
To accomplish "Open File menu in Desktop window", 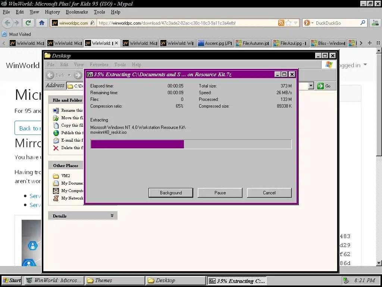I will 51,65.
